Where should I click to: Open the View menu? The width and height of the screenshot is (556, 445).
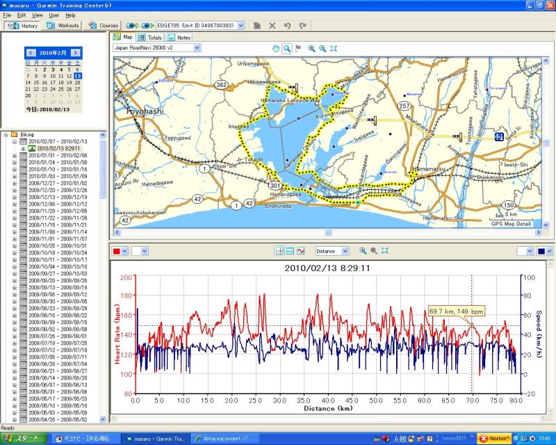(x=38, y=15)
